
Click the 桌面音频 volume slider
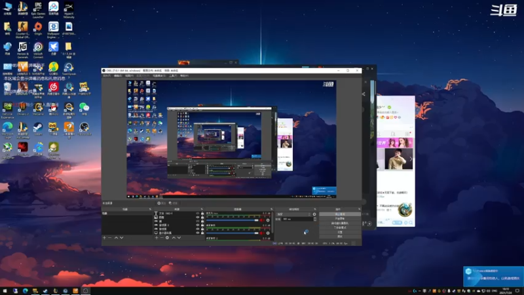pyautogui.click(x=233, y=233)
